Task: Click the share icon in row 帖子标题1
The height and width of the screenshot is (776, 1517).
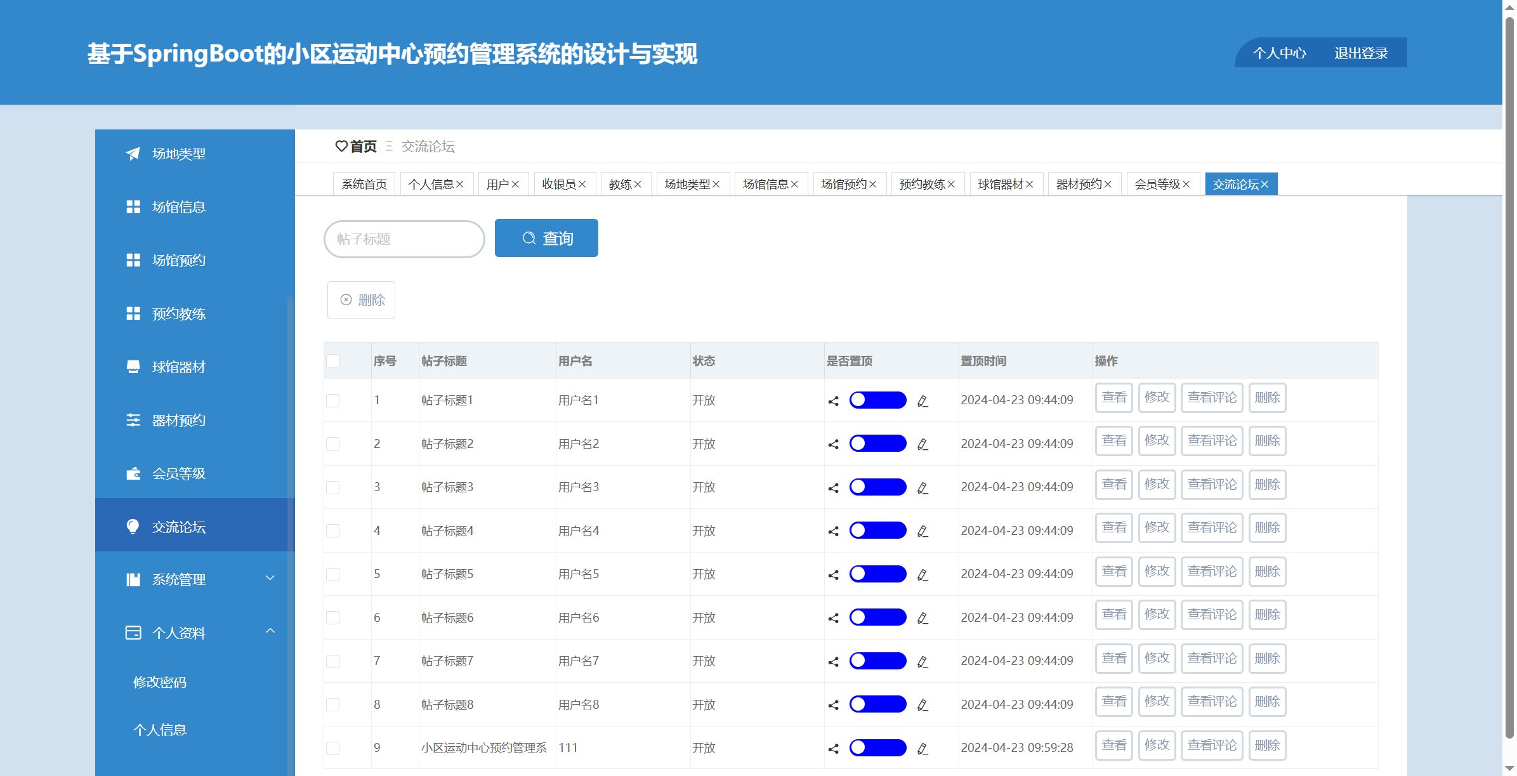Action: (833, 401)
